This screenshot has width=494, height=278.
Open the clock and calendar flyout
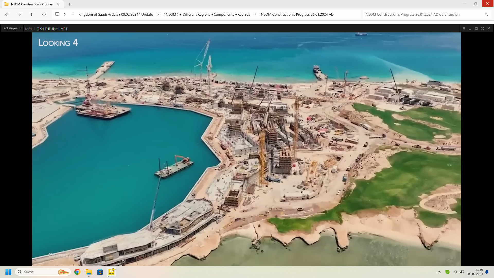click(x=475, y=272)
